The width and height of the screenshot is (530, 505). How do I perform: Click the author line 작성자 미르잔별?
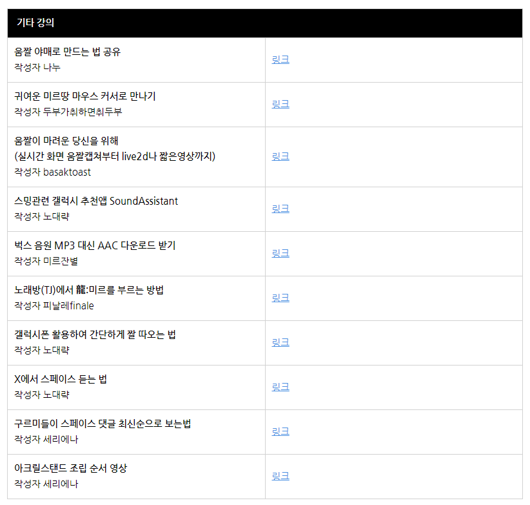click(46, 262)
